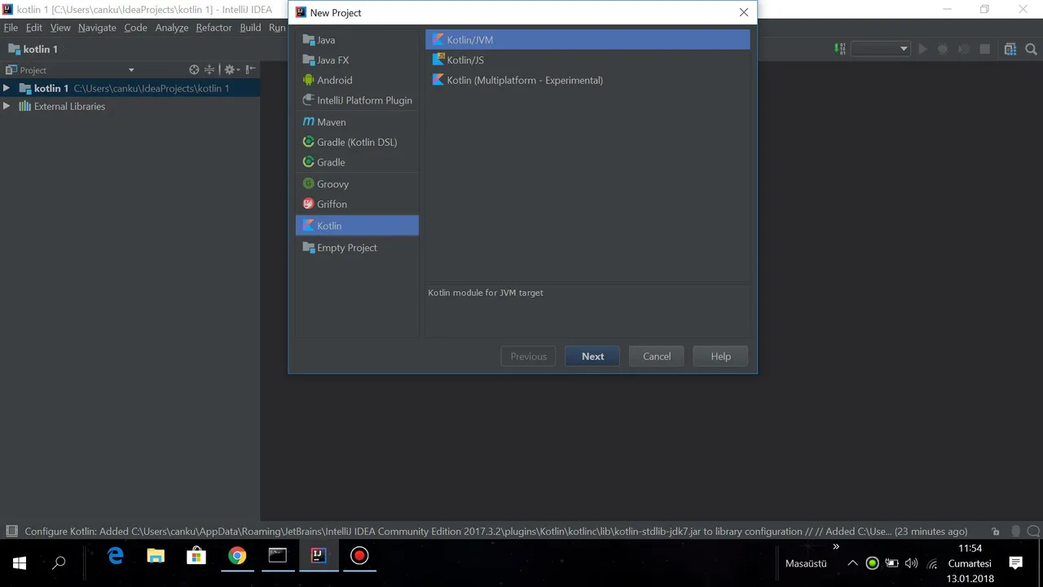
Task: Click kotlin 1 navigation bar breadcrumb
Action: tap(33, 49)
